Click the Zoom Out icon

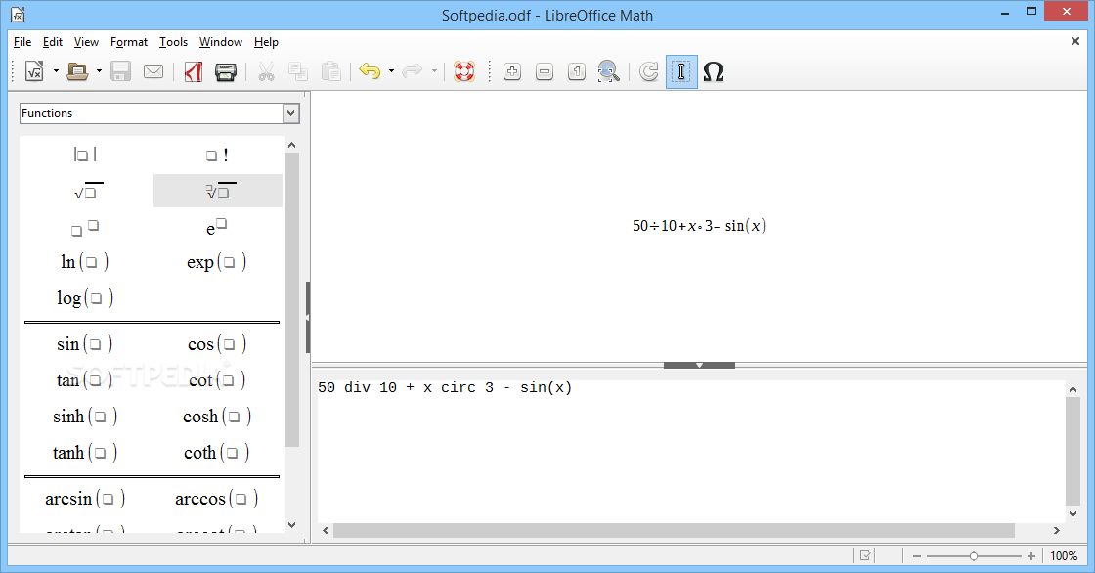544,71
